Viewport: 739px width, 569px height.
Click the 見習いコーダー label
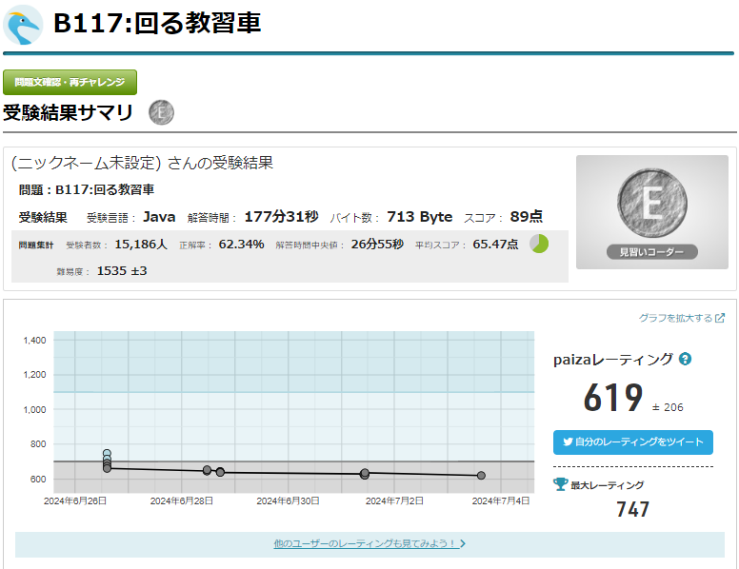coord(652,252)
